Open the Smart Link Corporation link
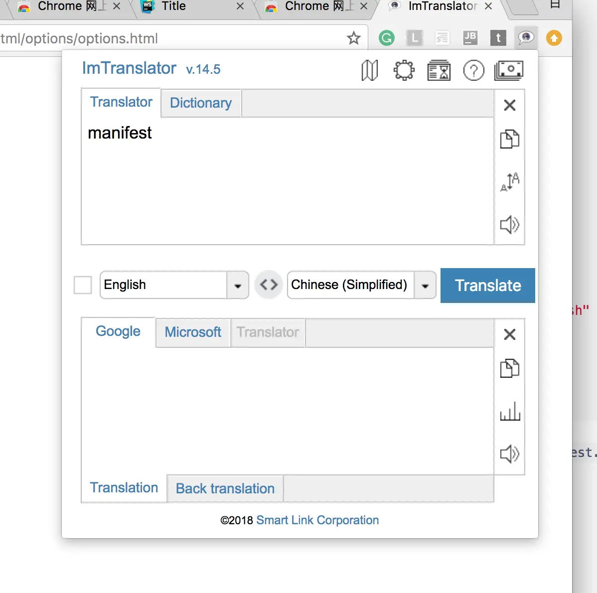 [x=317, y=520]
